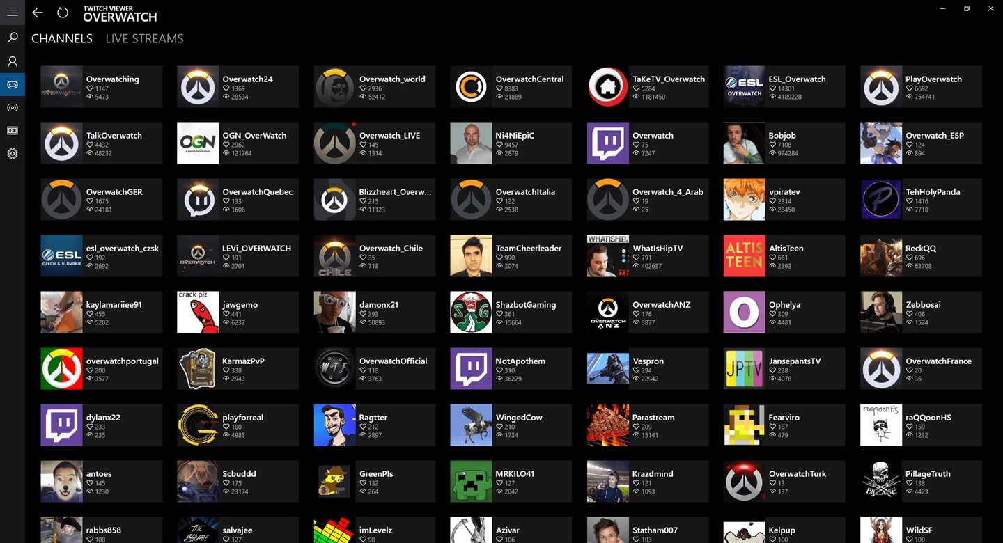Click the dylanx22 Twitch glitch icon
Screen dimensions: 1003x543
[61, 425]
